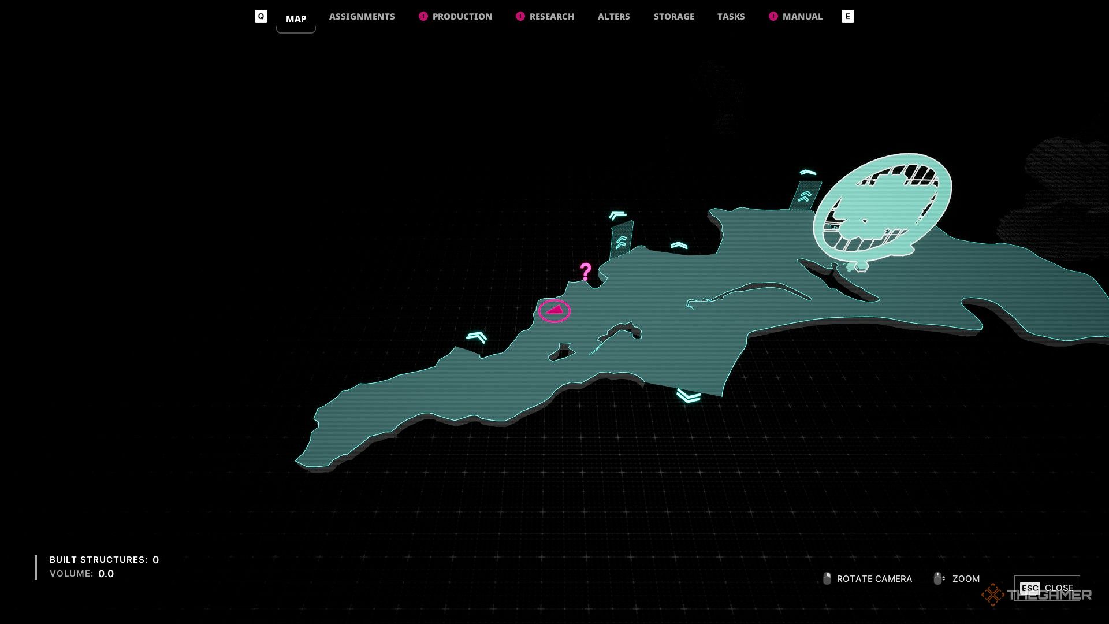
Task: Click the Built Structures count text
Action: click(104, 559)
